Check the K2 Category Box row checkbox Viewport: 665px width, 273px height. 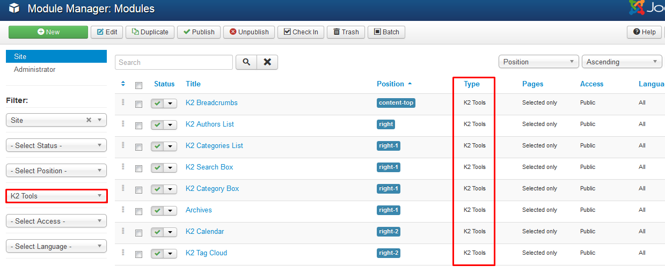[x=139, y=190]
